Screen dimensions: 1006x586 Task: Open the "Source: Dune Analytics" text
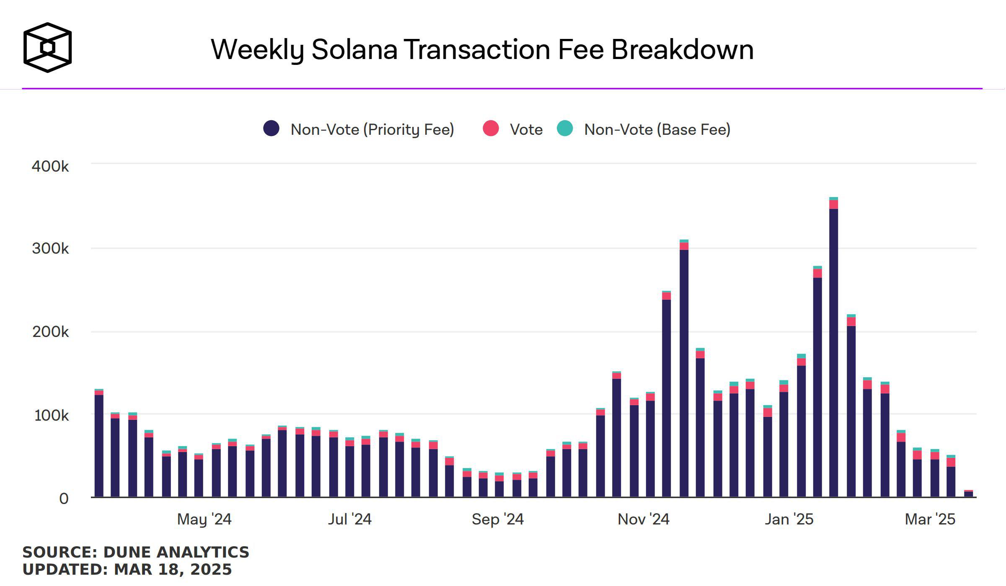pyautogui.click(x=136, y=552)
